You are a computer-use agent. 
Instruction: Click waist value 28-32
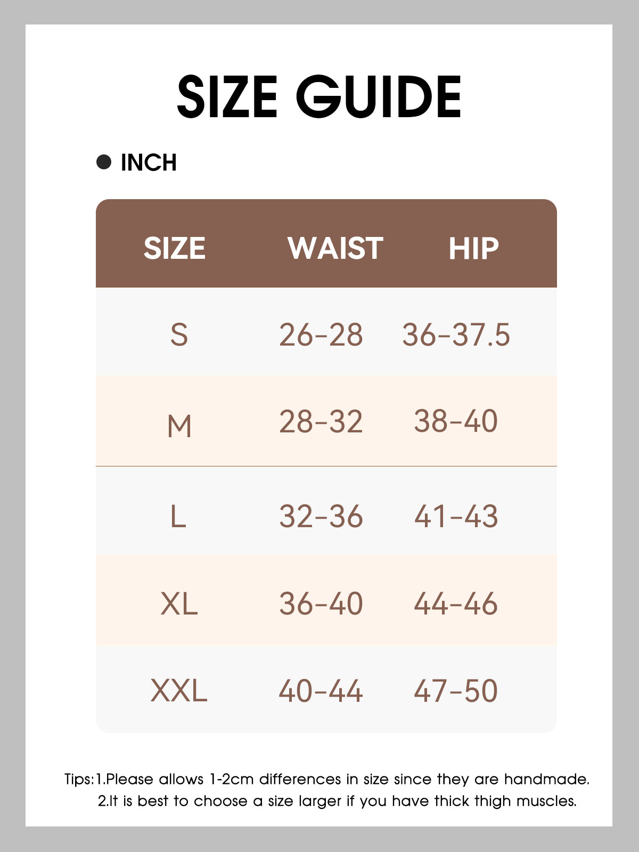(321, 422)
